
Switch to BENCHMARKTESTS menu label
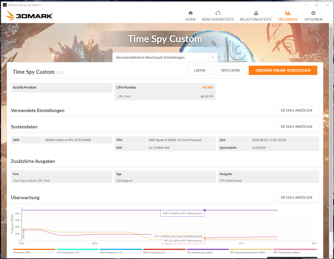tap(218, 20)
